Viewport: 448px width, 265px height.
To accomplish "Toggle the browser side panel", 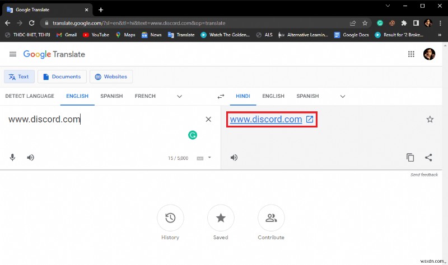I will point(416,23).
